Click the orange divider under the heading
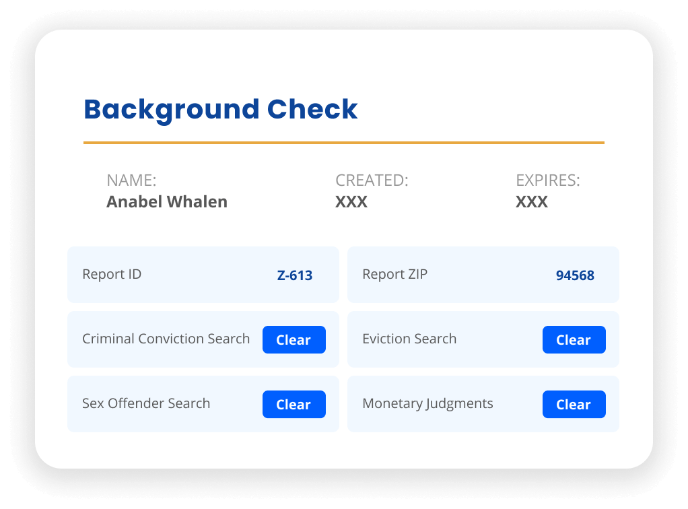 point(343,142)
